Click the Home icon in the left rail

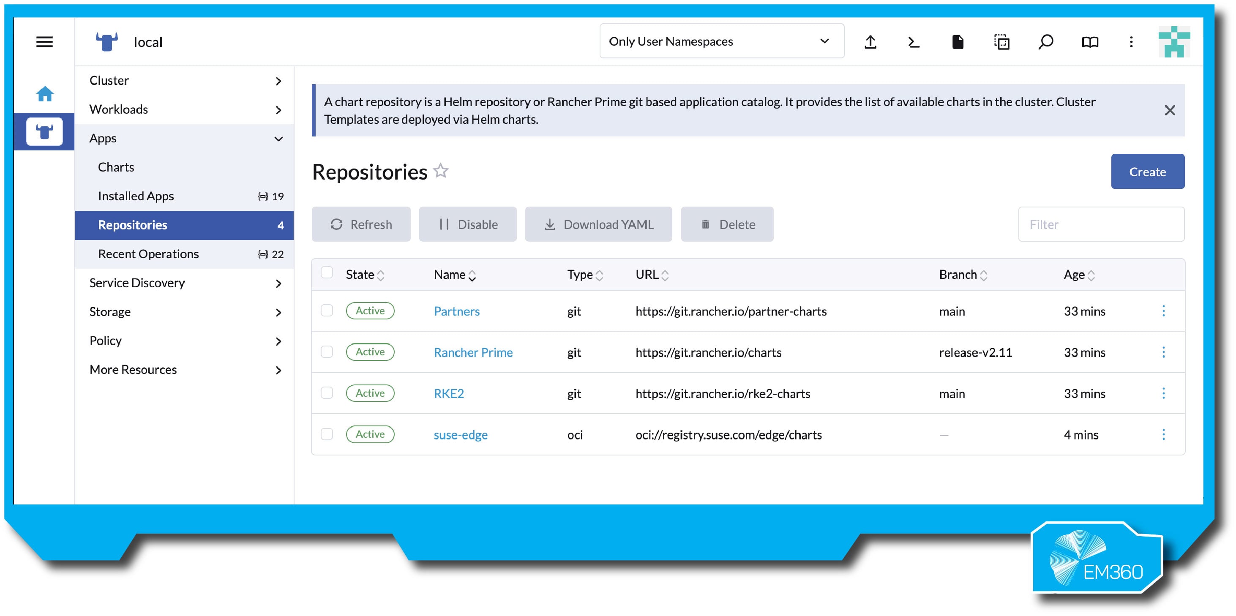(44, 94)
